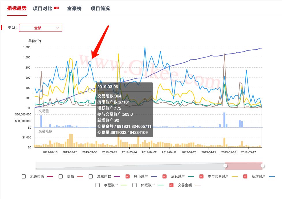This screenshot has height=199, width=282.
Task: Click the right handle of range slider
Action: [x=263, y=166]
